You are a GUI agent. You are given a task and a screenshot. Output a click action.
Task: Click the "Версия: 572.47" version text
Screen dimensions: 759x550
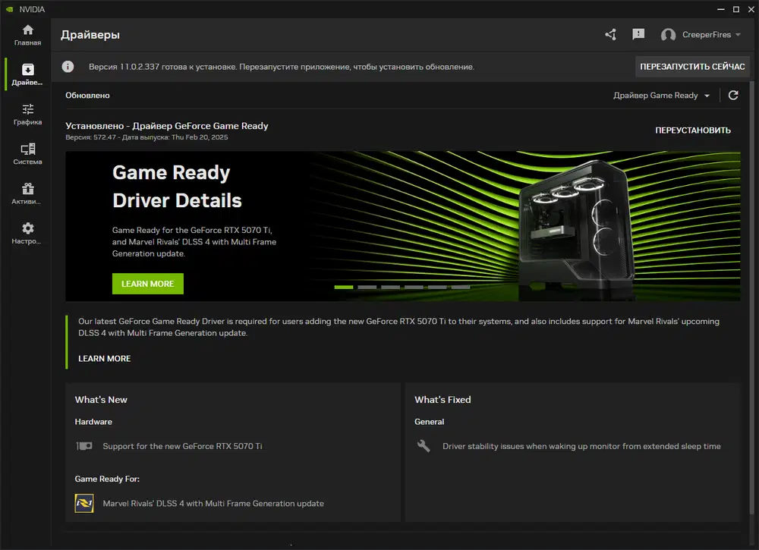pyautogui.click(x=91, y=137)
